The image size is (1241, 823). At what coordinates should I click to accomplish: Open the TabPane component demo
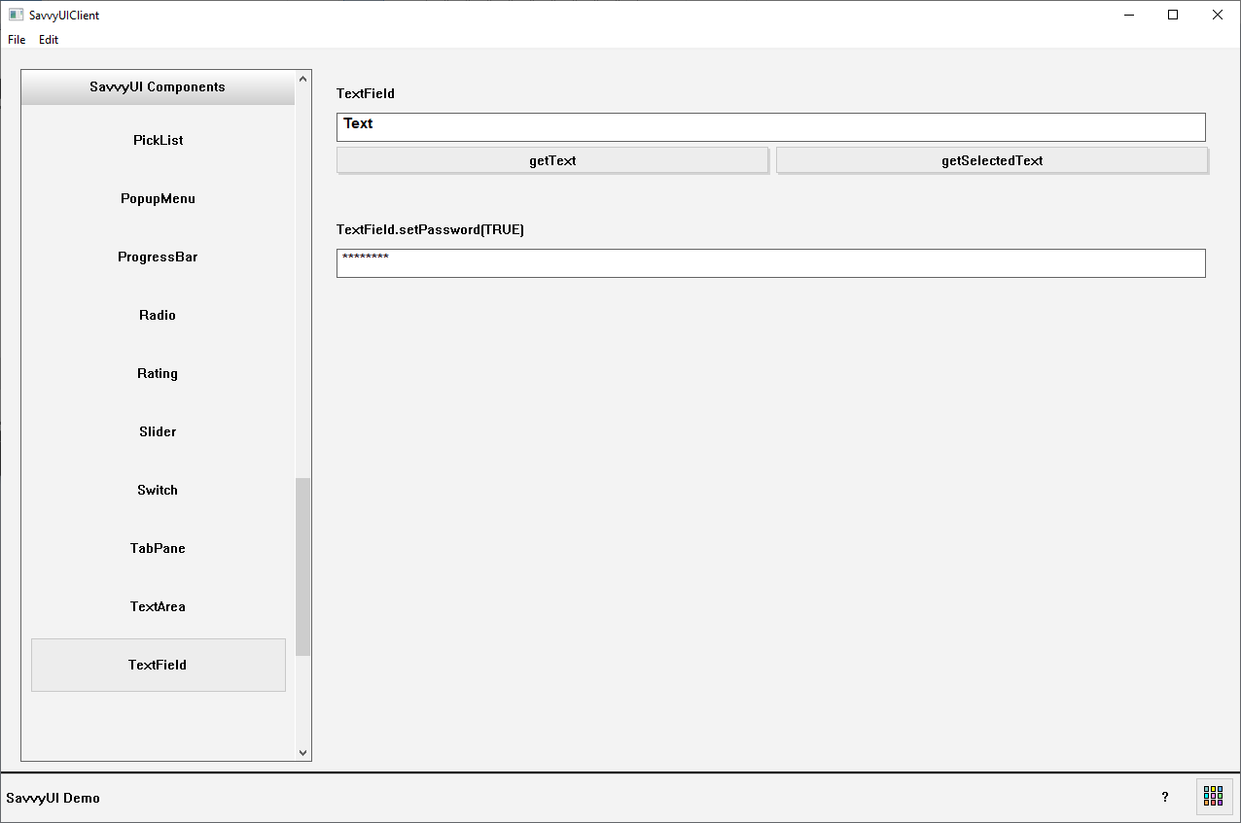(x=158, y=549)
